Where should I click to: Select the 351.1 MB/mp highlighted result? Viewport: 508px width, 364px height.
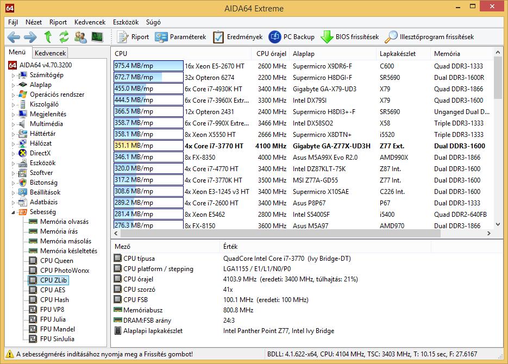click(x=148, y=146)
